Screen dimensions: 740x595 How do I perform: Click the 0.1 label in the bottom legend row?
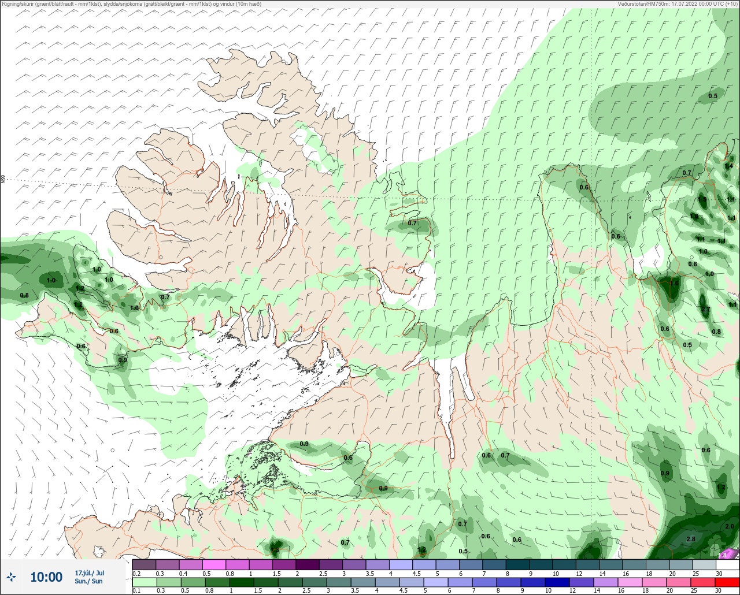(x=136, y=591)
